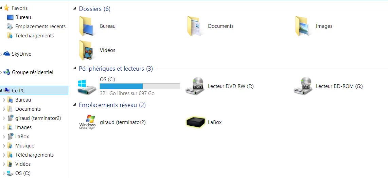388x178 pixels.
Task: Collapse the Emplacements réseau group
Action: pos(75,105)
